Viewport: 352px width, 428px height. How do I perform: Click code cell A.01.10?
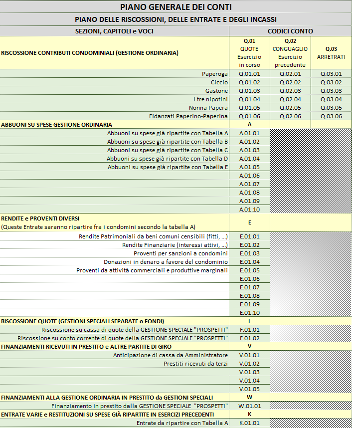[249, 209]
